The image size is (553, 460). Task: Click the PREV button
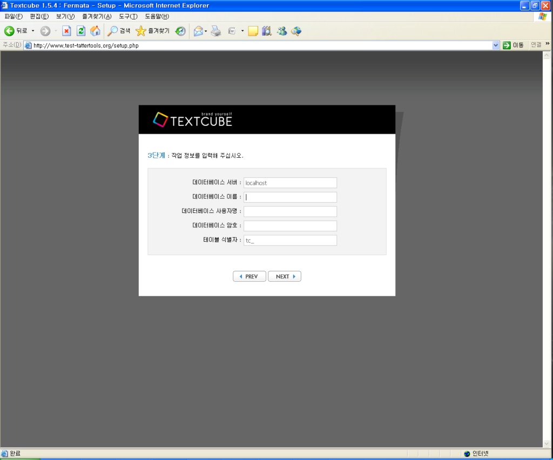click(249, 276)
